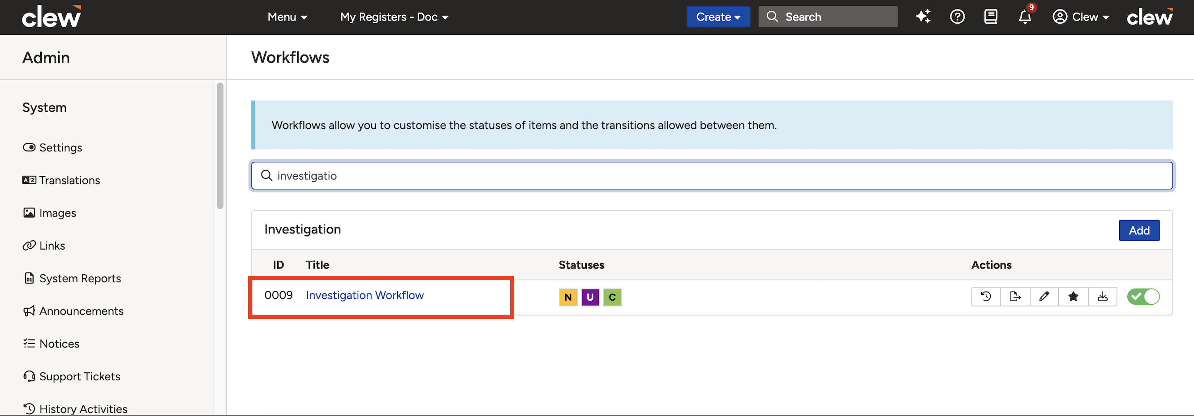The height and width of the screenshot is (416, 1194).
Task: Click the purple U status badge
Action: click(x=590, y=297)
